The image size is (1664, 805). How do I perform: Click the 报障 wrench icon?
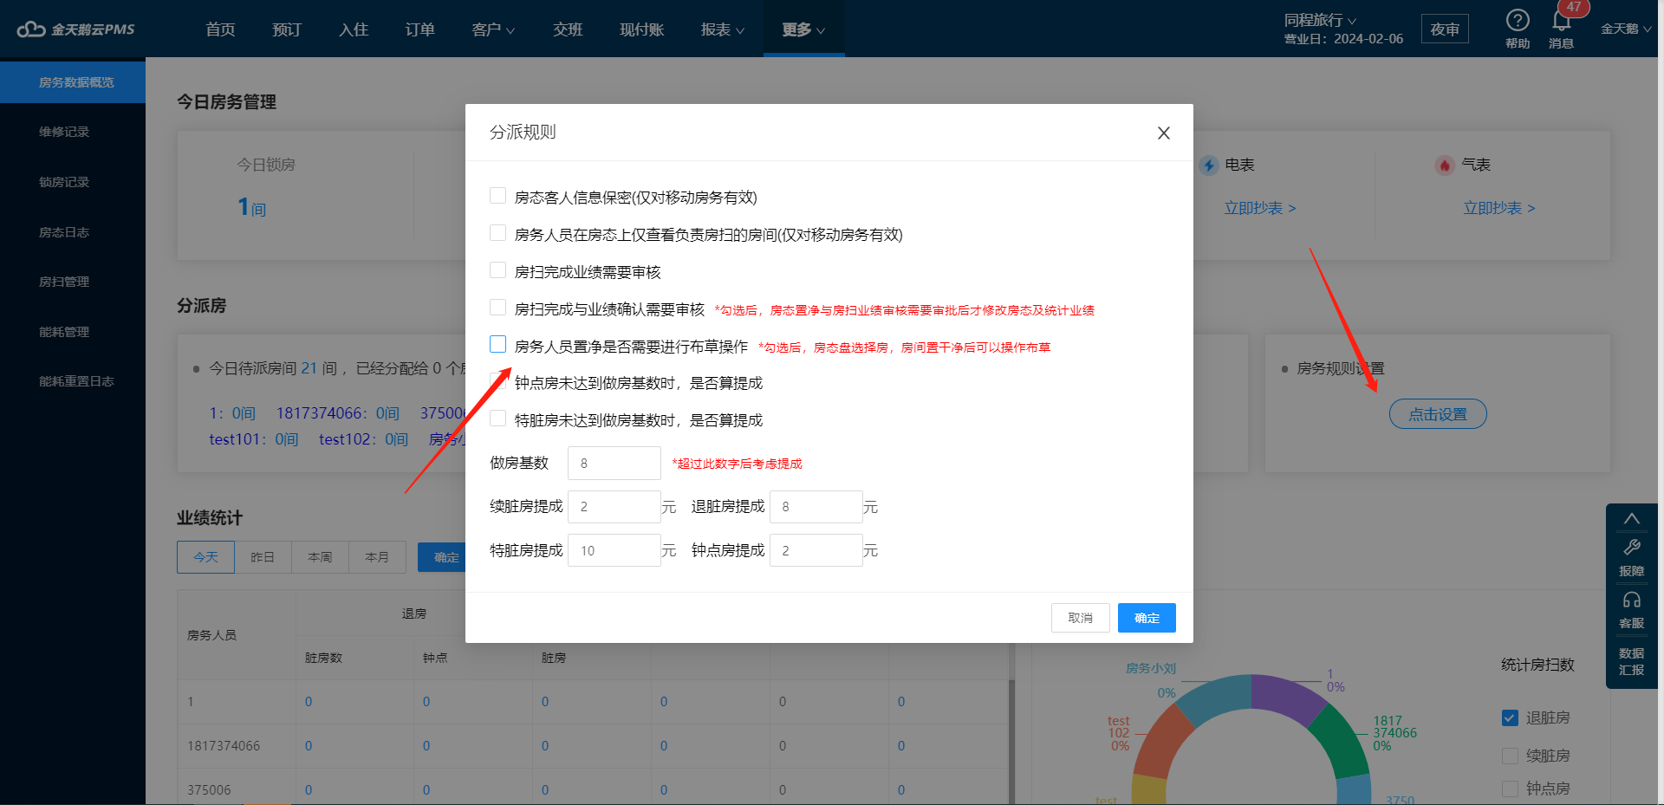point(1632,547)
